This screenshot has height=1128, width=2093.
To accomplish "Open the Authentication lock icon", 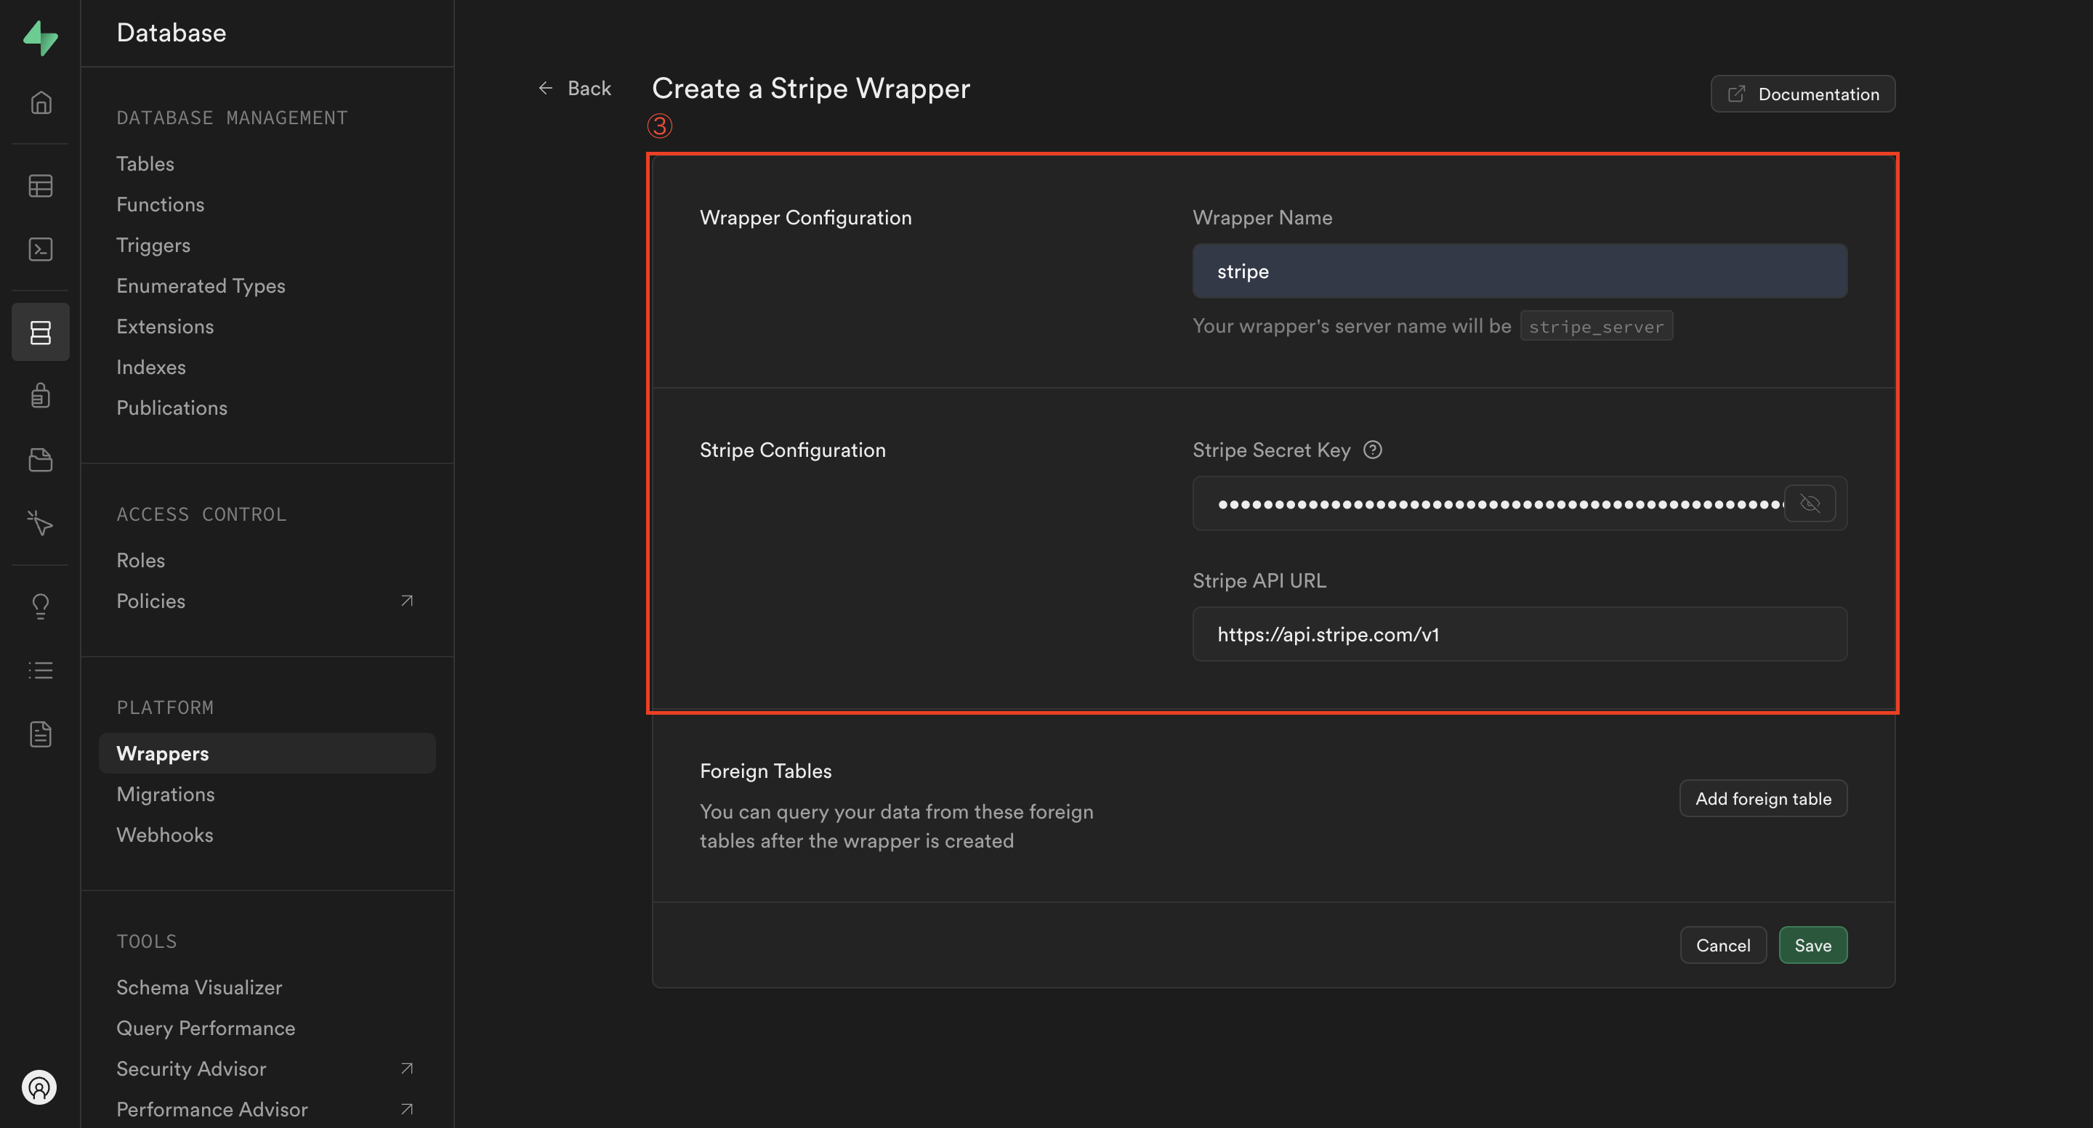I will [41, 396].
